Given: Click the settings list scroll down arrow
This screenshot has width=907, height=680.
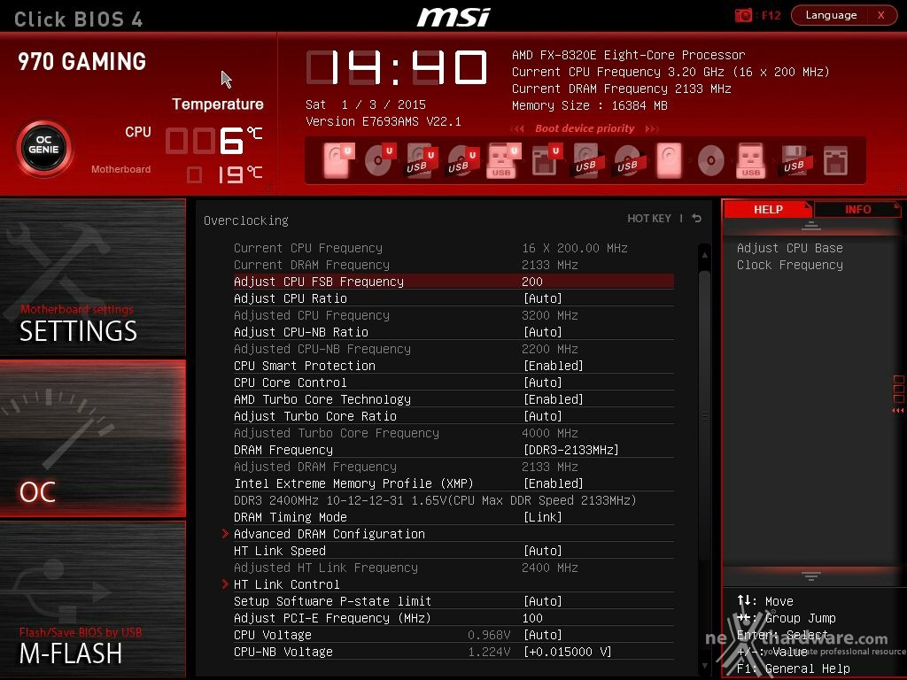Looking at the screenshot, I should pyautogui.click(x=704, y=666).
